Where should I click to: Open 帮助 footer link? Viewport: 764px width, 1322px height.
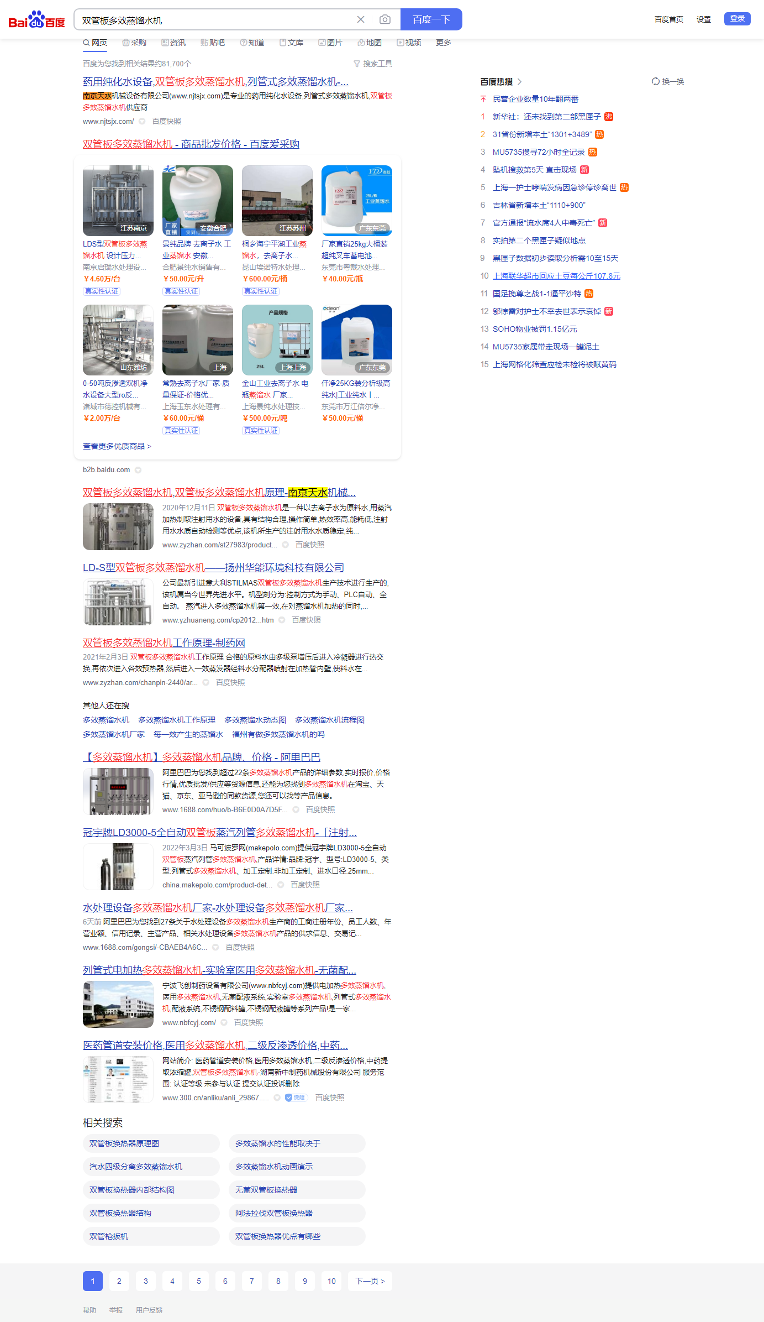pyautogui.click(x=89, y=1310)
